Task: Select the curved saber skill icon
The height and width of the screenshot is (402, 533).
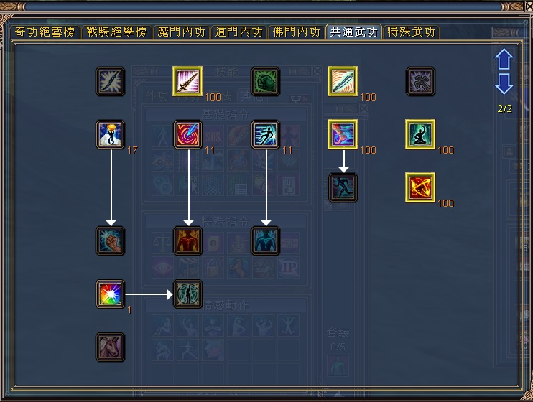Action: point(343,81)
